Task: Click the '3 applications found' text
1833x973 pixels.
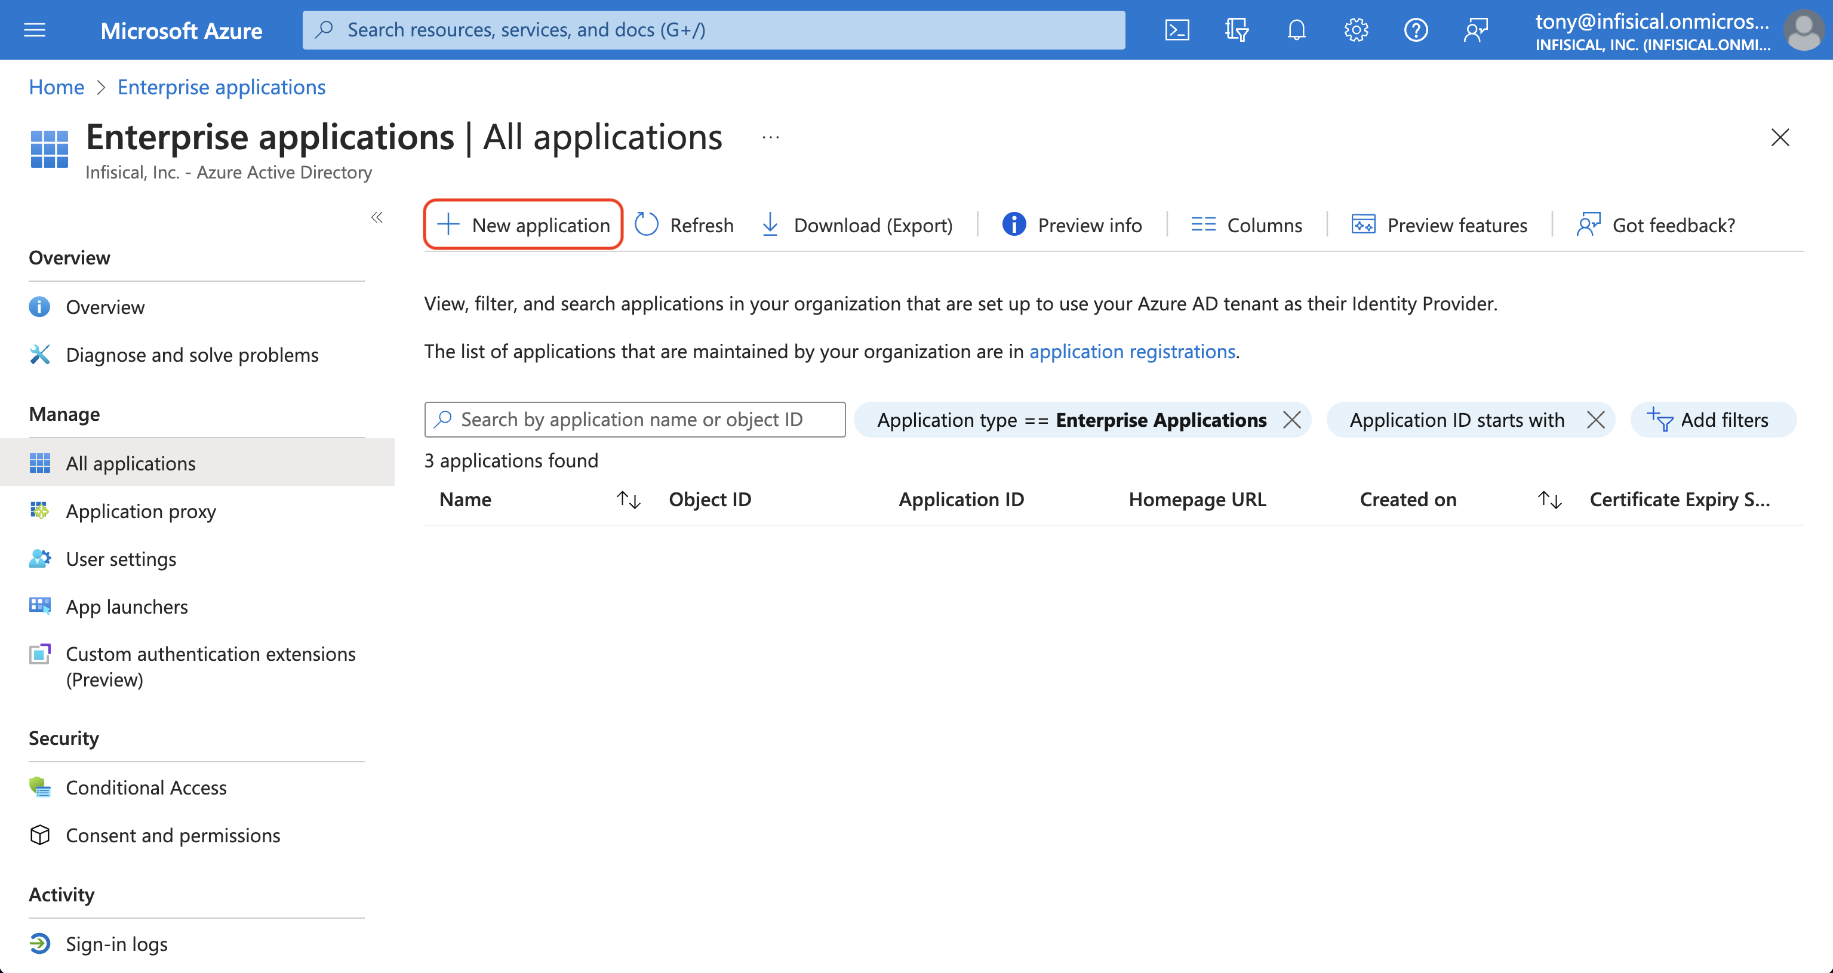Action: 511,461
